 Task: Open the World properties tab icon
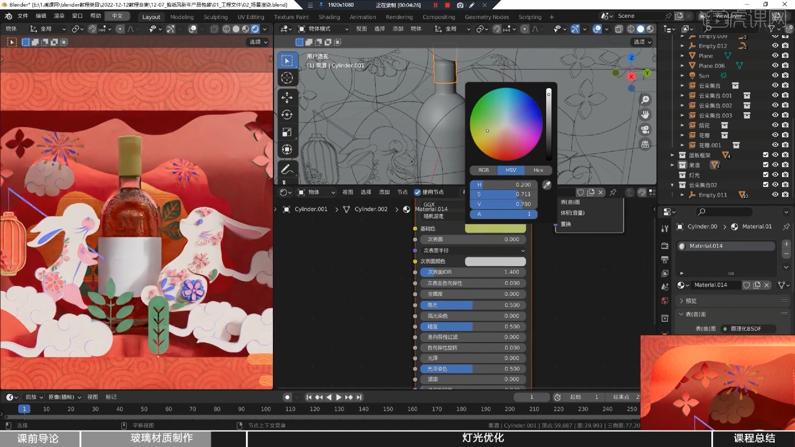[x=665, y=301]
